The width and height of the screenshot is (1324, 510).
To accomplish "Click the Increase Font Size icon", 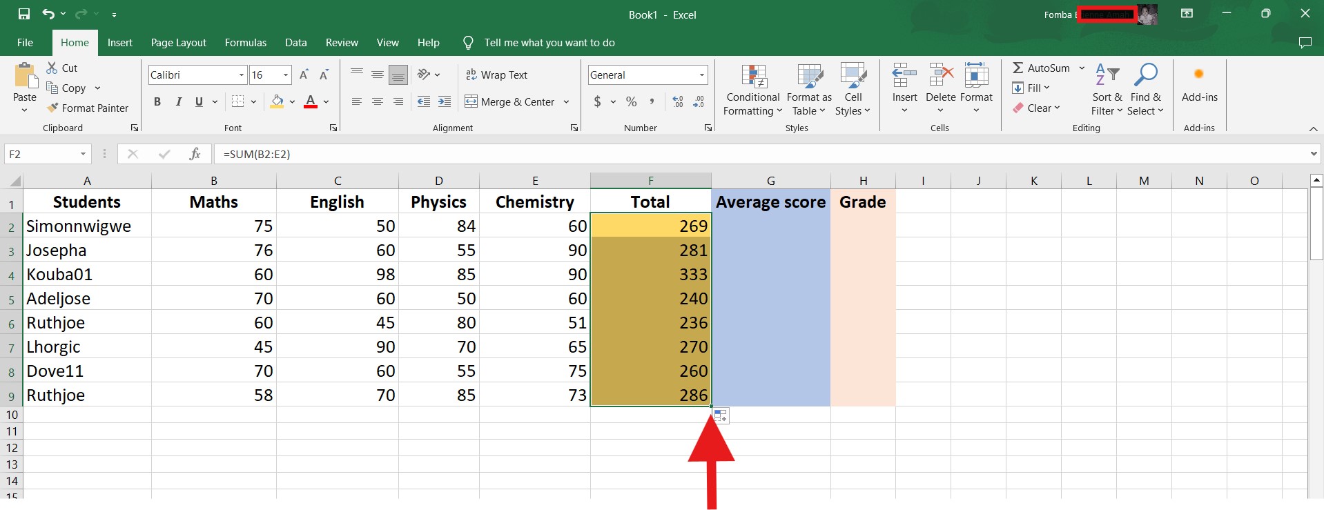I will pyautogui.click(x=304, y=75).
